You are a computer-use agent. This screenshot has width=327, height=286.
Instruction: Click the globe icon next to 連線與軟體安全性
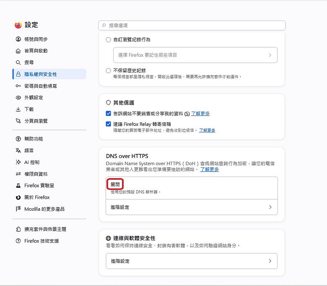(108, 238)
